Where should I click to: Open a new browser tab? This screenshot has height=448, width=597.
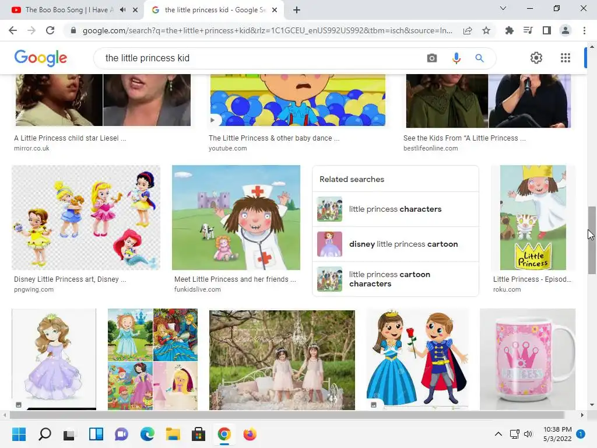click(297, 10)
